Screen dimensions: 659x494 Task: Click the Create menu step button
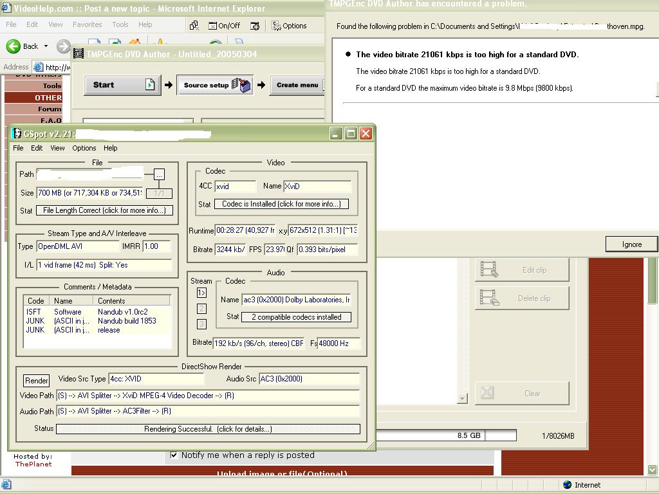[297, 85]
